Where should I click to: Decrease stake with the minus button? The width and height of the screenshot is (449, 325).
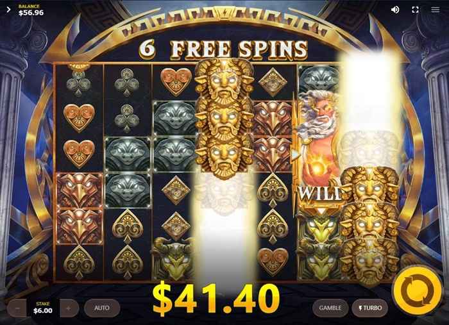(17, 308)
